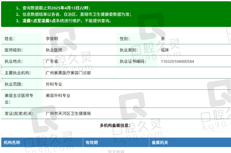This screenshot has height=153, width=231.
Task: Click the 主要执业机构 label
Action: [x=18, y=73]
